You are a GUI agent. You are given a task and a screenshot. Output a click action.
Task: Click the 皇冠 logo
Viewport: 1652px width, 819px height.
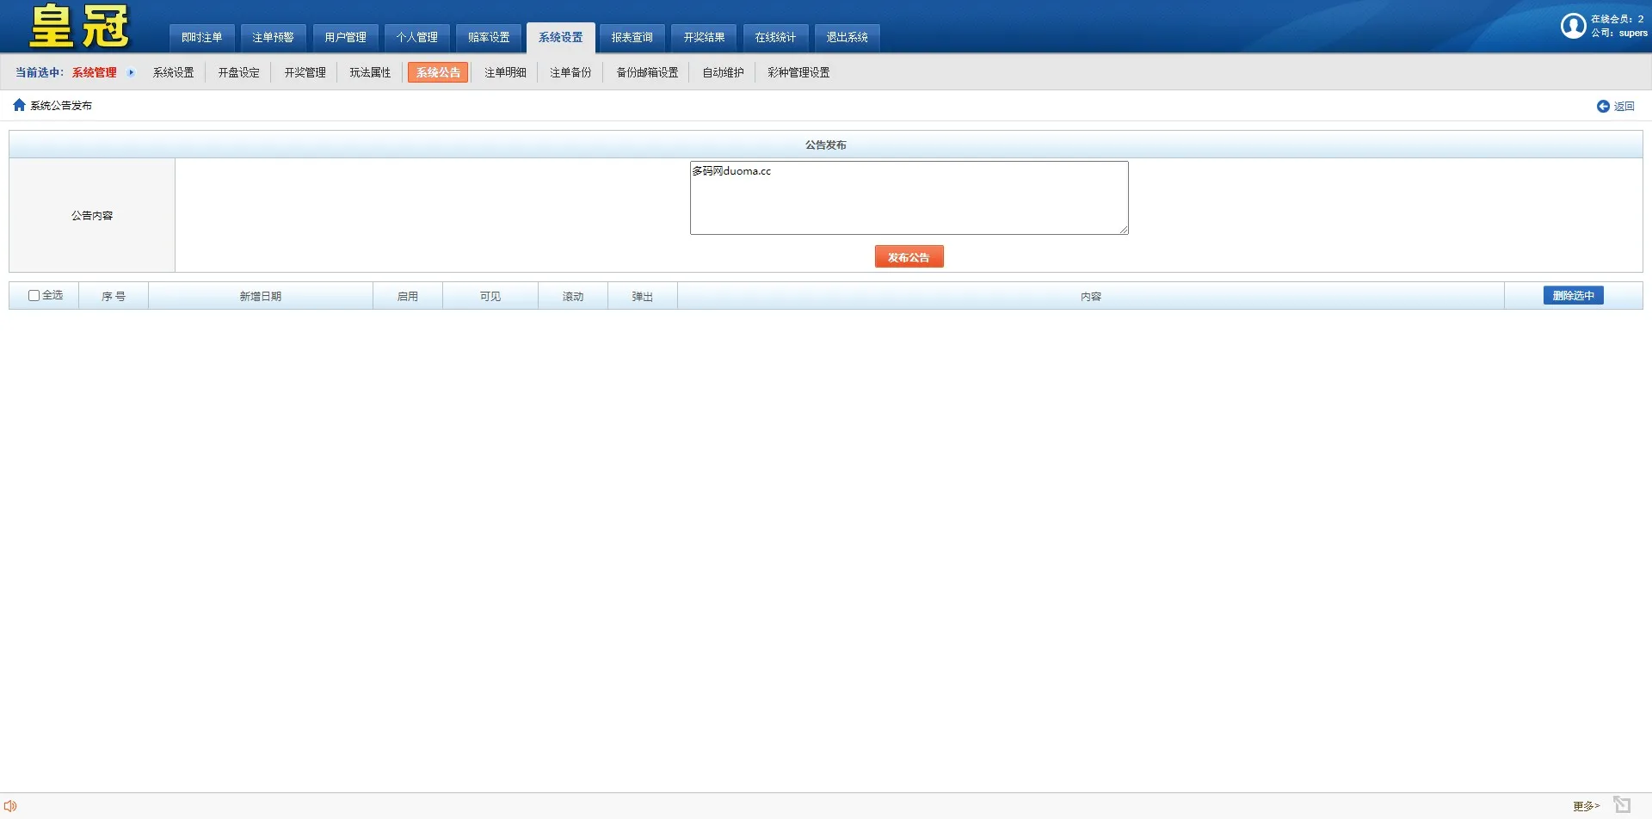click(79, 27)
